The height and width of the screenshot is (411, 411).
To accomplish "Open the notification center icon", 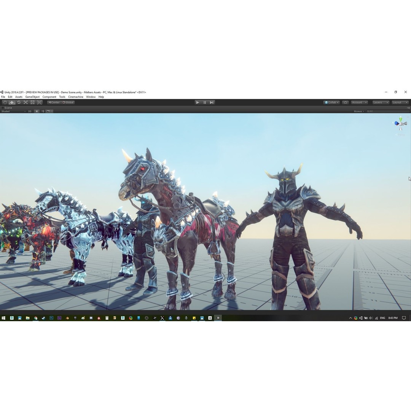I will point(404,318).
